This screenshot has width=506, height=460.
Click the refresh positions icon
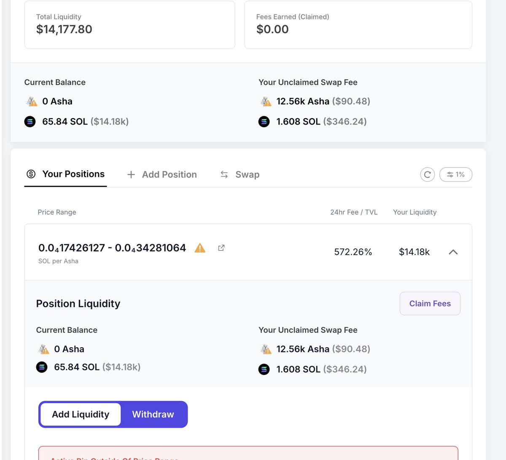tap(427, 175)
